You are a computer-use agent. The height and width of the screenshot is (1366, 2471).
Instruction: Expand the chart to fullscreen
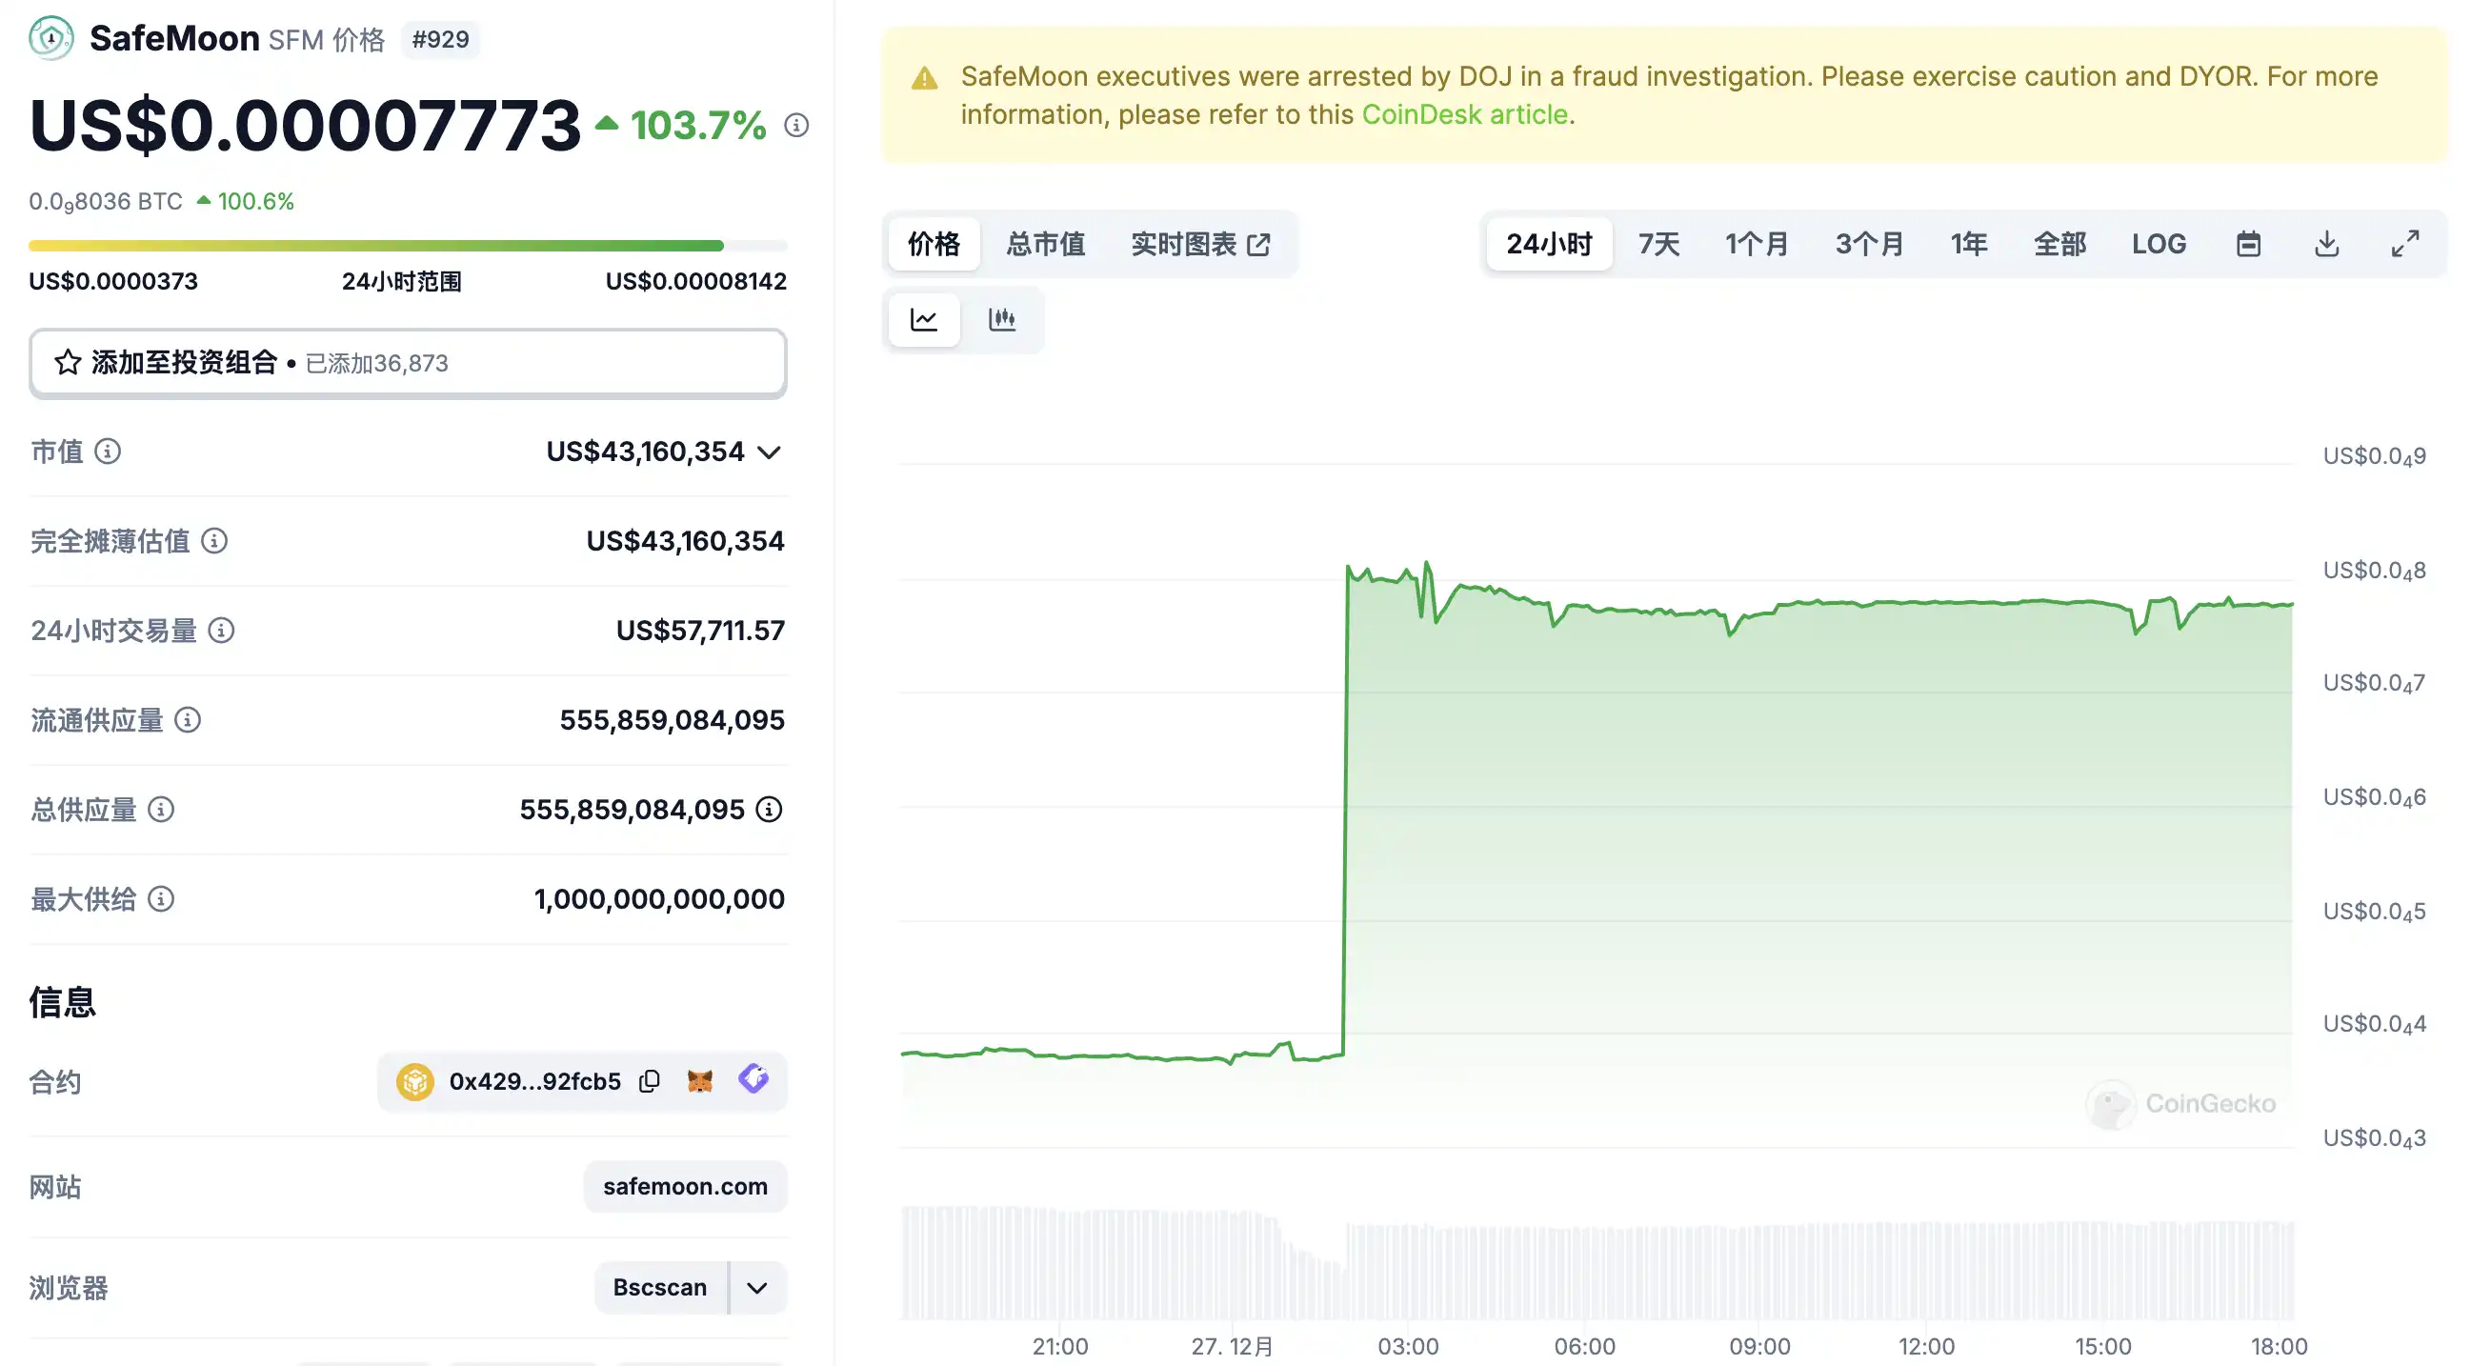(x=2405, y=244)
